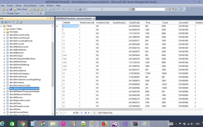Expand the dbo.tblGoods table node
This screenshot has width=203, height=127.
click(4, 68)
